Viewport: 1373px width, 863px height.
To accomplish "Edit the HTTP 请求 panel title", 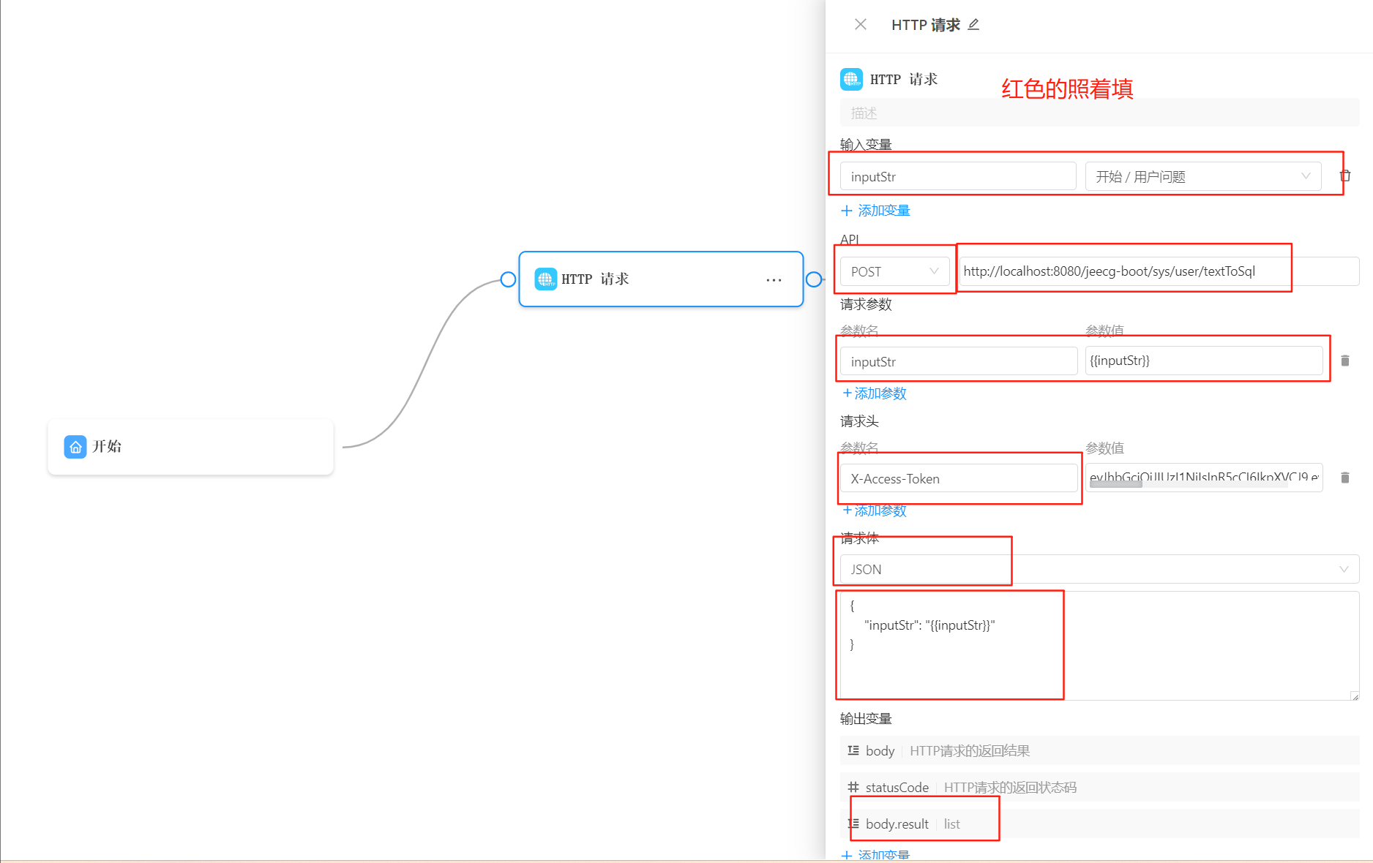I will [x=973, y=25].
